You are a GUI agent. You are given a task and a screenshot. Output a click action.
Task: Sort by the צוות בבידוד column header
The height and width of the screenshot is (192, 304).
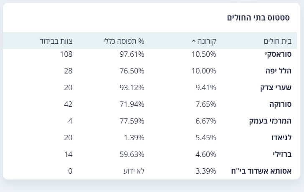(x=56, y=41)
